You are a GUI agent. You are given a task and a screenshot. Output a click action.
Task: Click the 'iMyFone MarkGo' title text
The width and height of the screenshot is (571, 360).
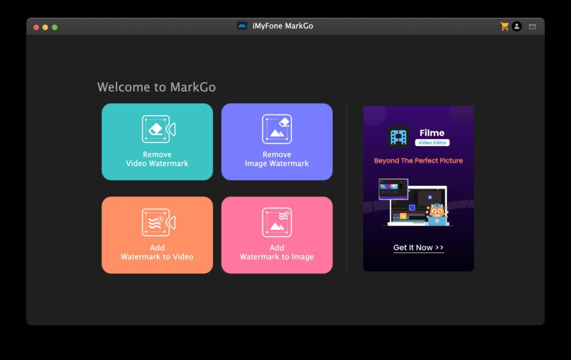click(x=283, y=26)
